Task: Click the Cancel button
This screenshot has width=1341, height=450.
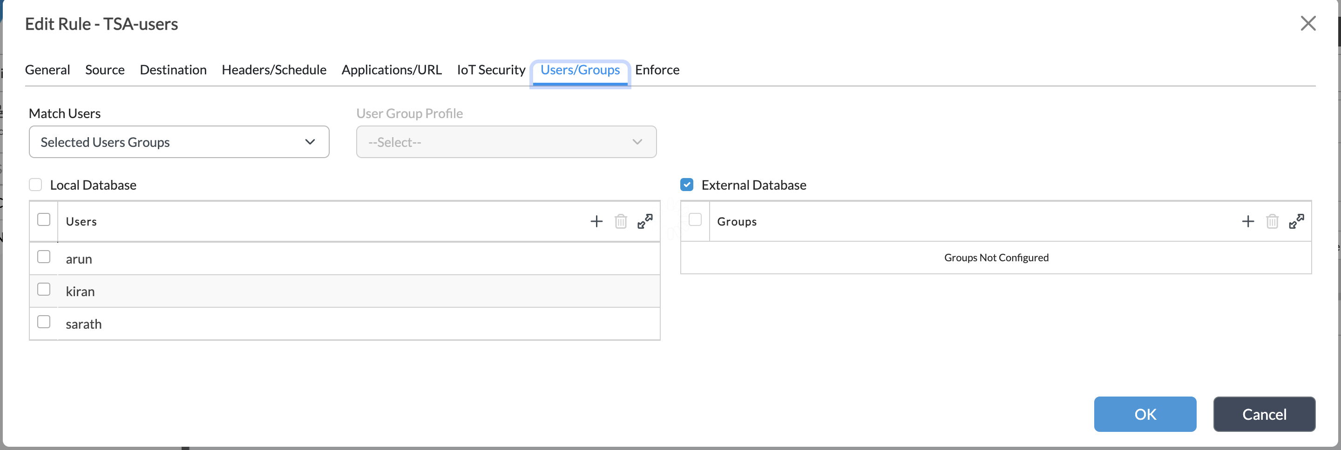Action: click(x=1264, y=414)
